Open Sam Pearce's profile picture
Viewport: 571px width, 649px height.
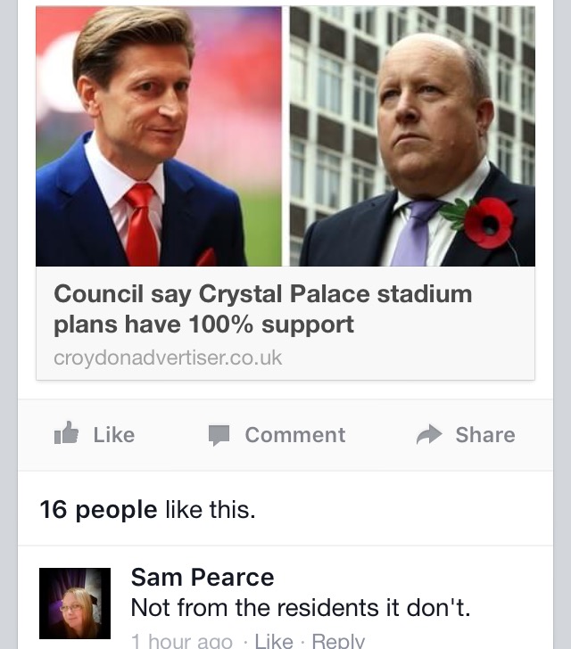point(75,603)
